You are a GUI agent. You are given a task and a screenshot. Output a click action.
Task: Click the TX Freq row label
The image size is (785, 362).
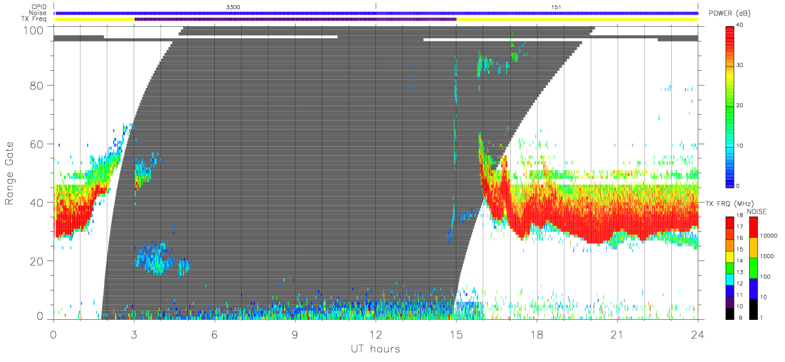33,19
